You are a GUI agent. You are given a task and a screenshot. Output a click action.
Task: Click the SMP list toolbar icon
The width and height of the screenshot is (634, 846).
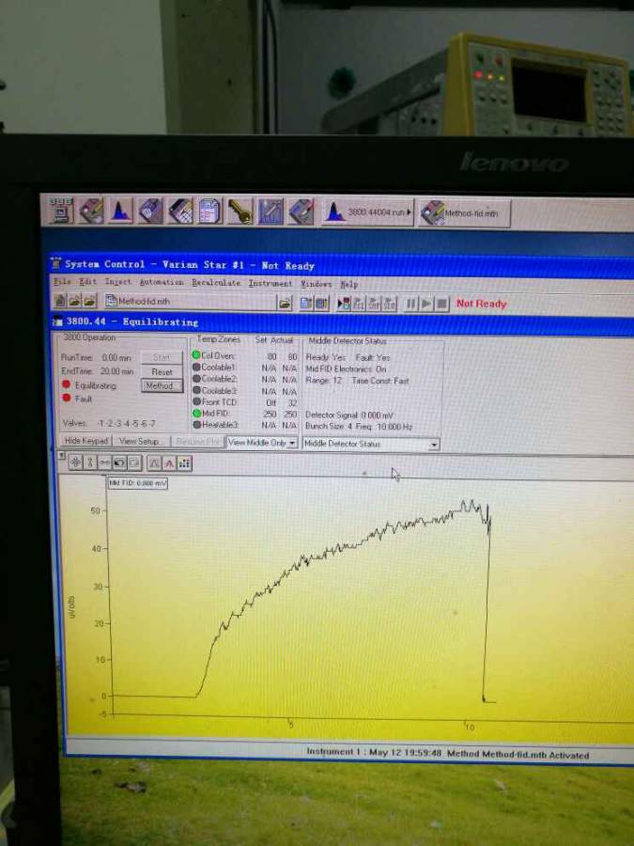point(374,304)
